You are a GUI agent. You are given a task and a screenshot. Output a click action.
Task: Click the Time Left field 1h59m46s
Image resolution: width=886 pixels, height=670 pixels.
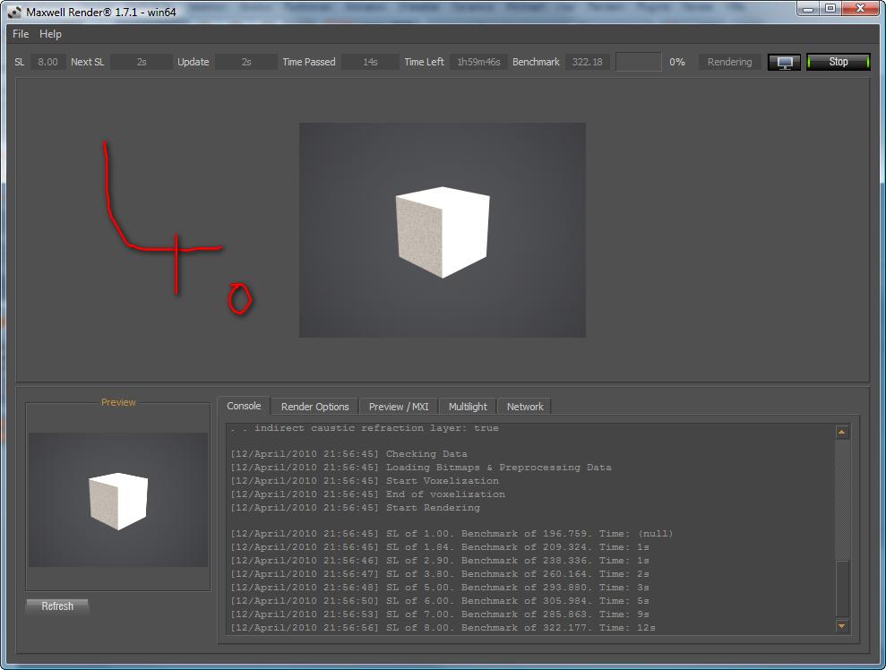click(x=478, y=62)
